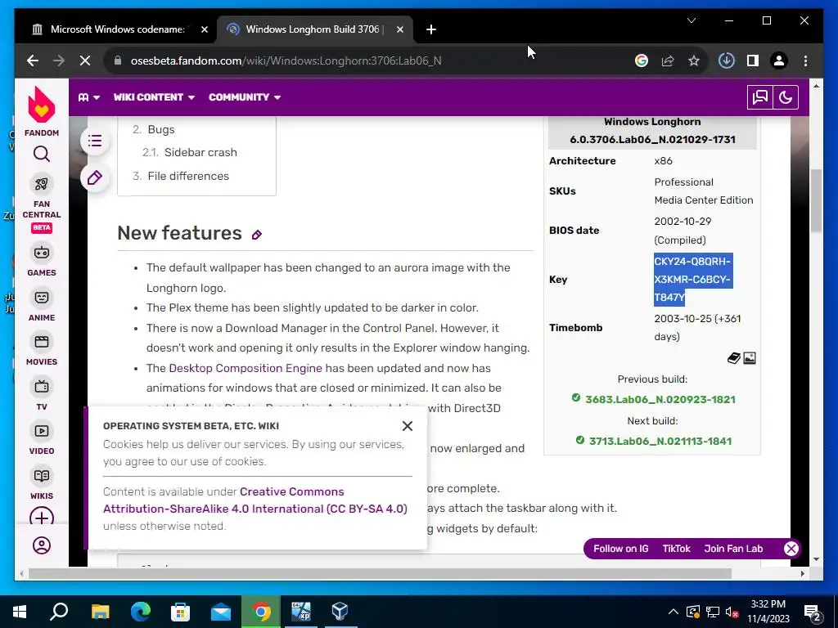The width and height of the screenshot is (838, 628).
Task: Close the social follow banner
Action: coord(791,549)
